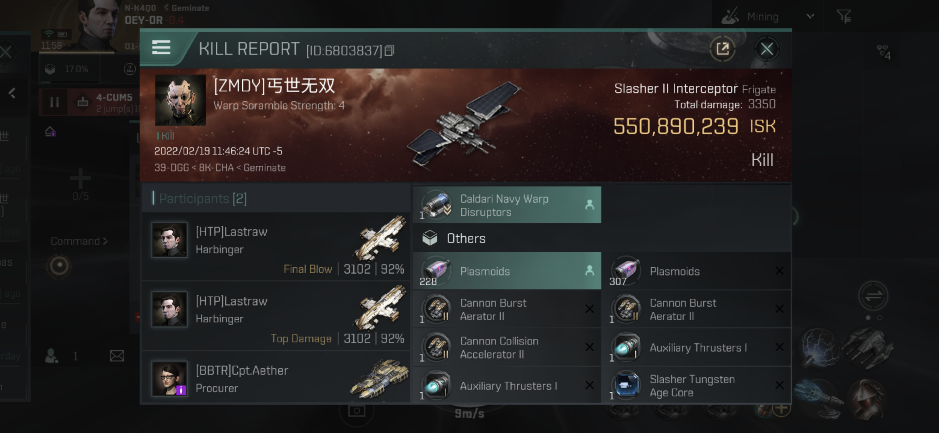Toggle the swap arrows button

873,295
